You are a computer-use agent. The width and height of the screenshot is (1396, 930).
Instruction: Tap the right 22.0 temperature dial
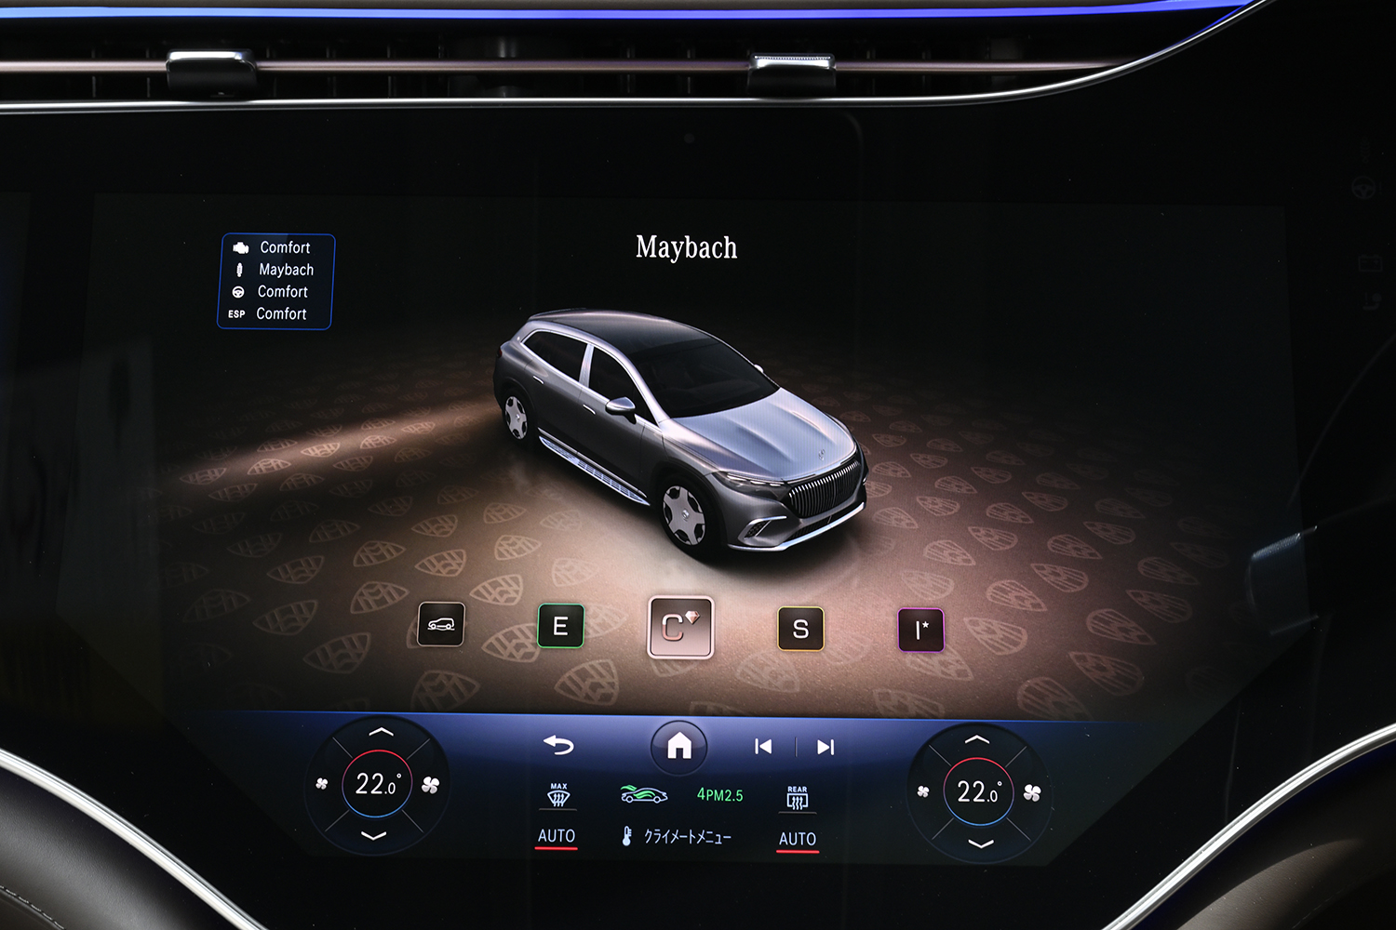(978, 791)
